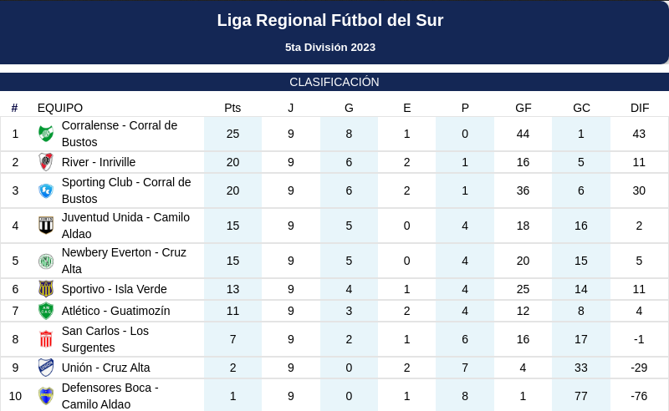Click the Liga Regional Fútbol del Sur title
This screenshot has width=669, height=411.
330,20
